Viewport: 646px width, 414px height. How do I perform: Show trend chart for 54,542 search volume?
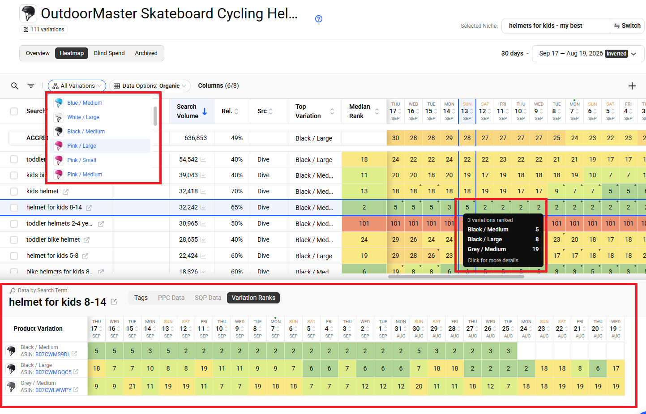(x=203, y=160)
